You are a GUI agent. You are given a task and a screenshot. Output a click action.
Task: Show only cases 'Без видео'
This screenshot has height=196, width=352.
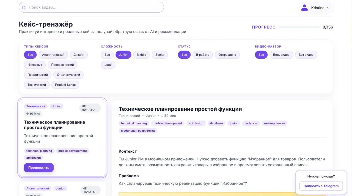click(306, 55)
